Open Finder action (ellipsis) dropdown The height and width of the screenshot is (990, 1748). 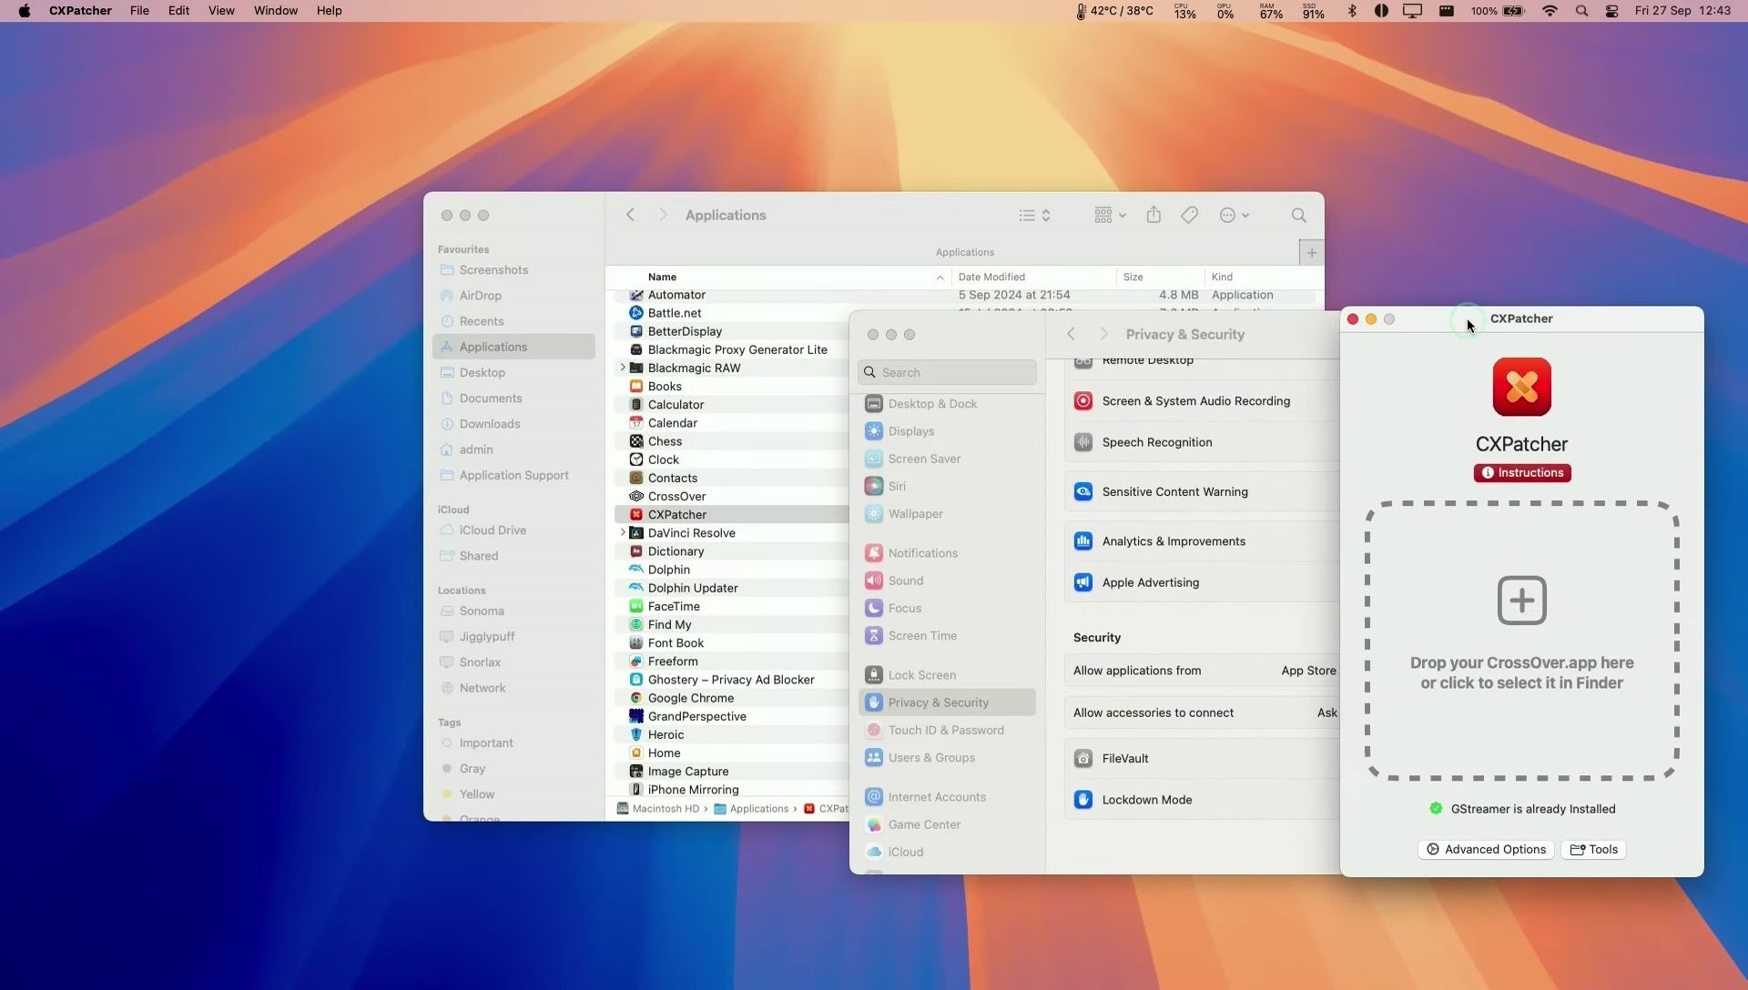pyautogui.click(x=1235, y=216)
